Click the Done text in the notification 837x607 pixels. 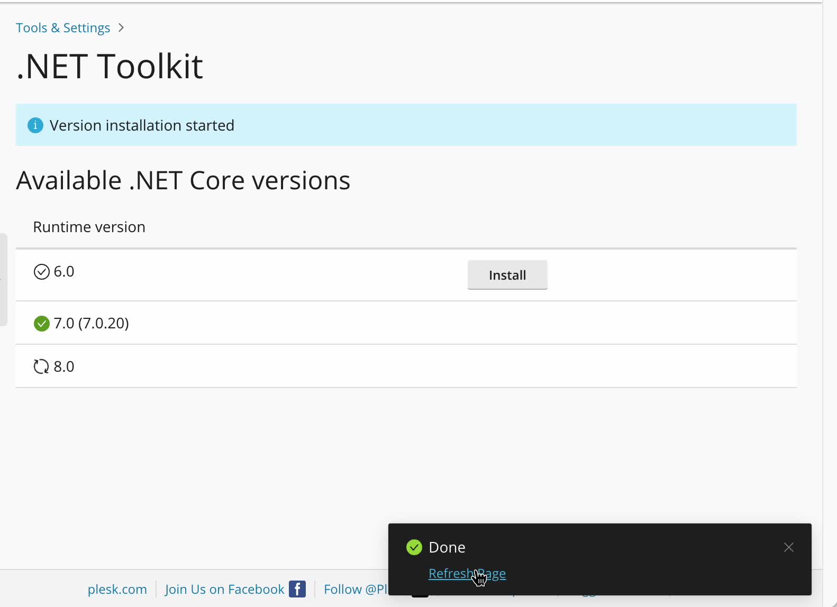pos(447,547)
